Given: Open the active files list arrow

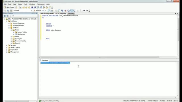Looking at the screenshot, I should point(176,14).
